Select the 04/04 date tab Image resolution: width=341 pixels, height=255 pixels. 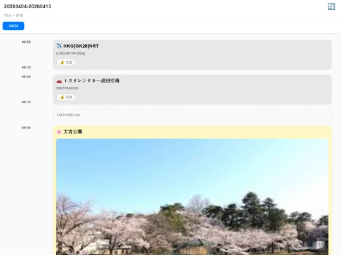(x=13, y=26)
